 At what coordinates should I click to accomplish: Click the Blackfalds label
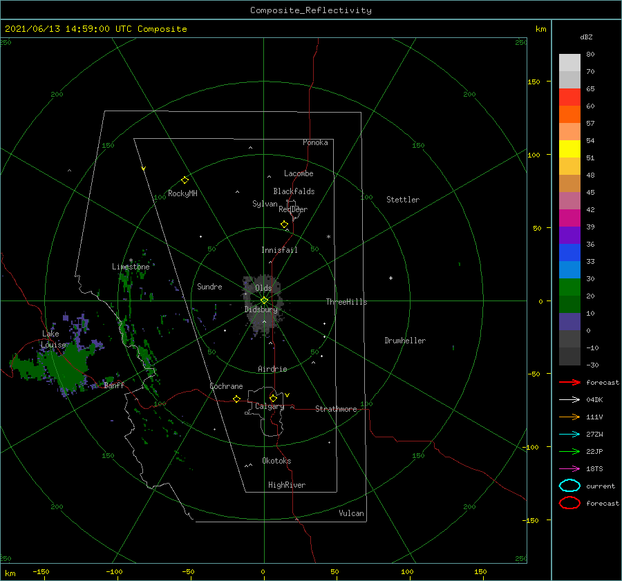coord(294,191)
